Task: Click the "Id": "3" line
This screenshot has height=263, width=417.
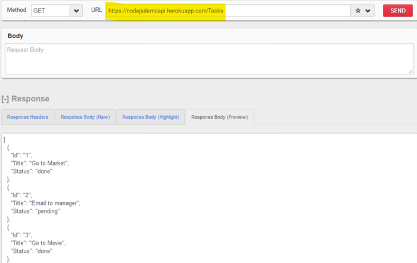Action: tap(21, 235)
